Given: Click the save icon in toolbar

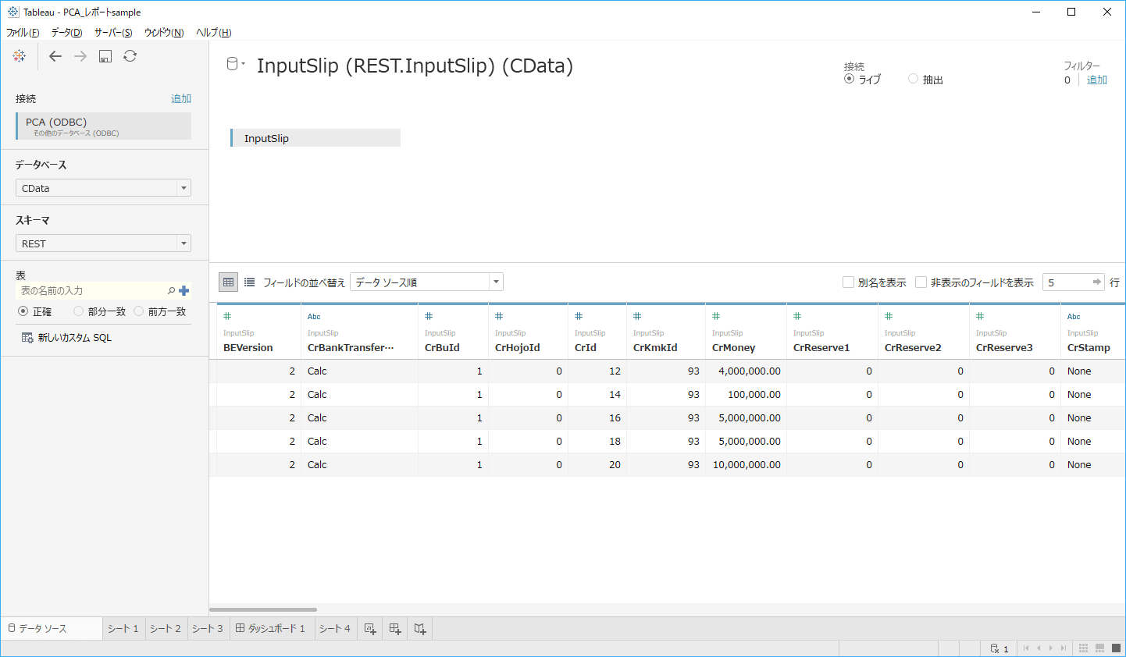Looking at the screenshot, I should [105, 56].
